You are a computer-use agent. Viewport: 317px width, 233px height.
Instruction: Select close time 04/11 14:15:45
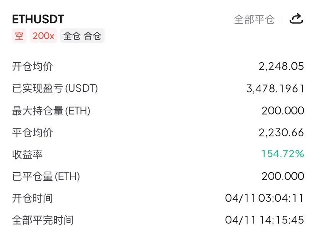265,220
